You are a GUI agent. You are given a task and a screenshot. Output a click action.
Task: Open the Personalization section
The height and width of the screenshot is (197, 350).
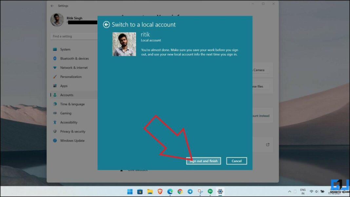(x=74, y=77)
